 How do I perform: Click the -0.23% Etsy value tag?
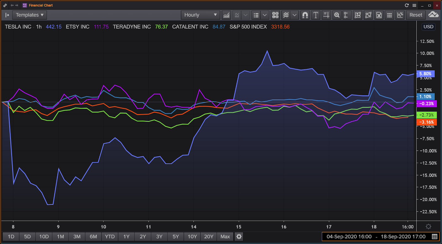pyautogui.click(x=427, y=104)
